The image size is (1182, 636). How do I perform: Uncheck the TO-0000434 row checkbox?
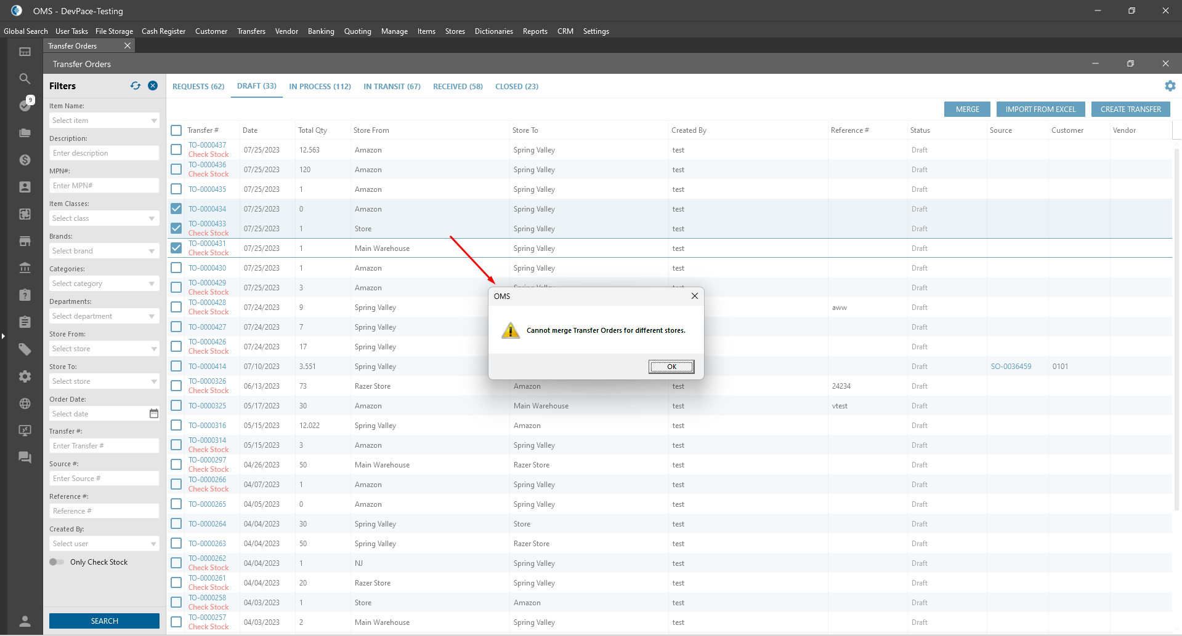pyautogui.click(x=176, y=209)
